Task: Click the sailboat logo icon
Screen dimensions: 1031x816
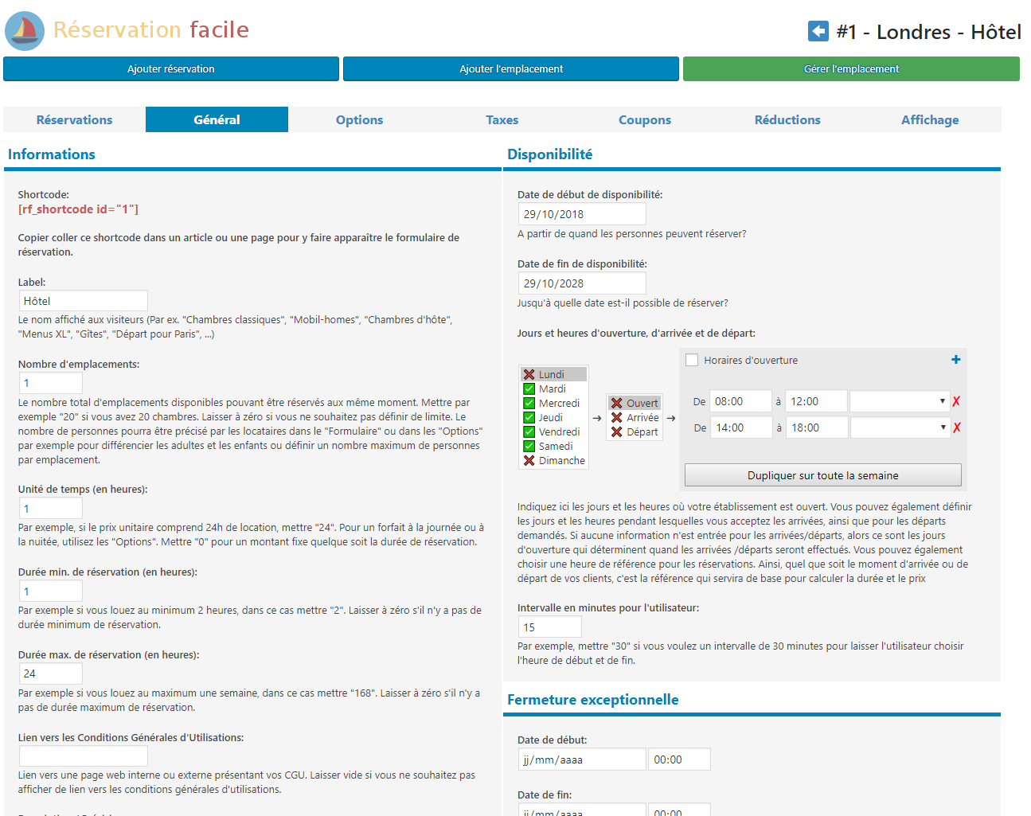Action: click(x=25, y=31)
